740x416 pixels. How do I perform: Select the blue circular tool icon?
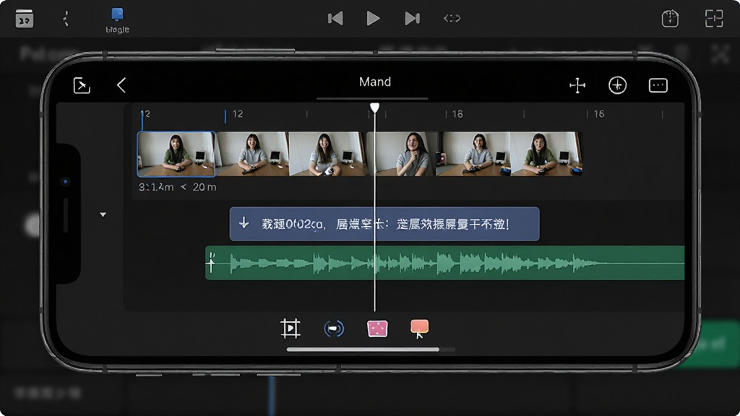coord(334,329)
